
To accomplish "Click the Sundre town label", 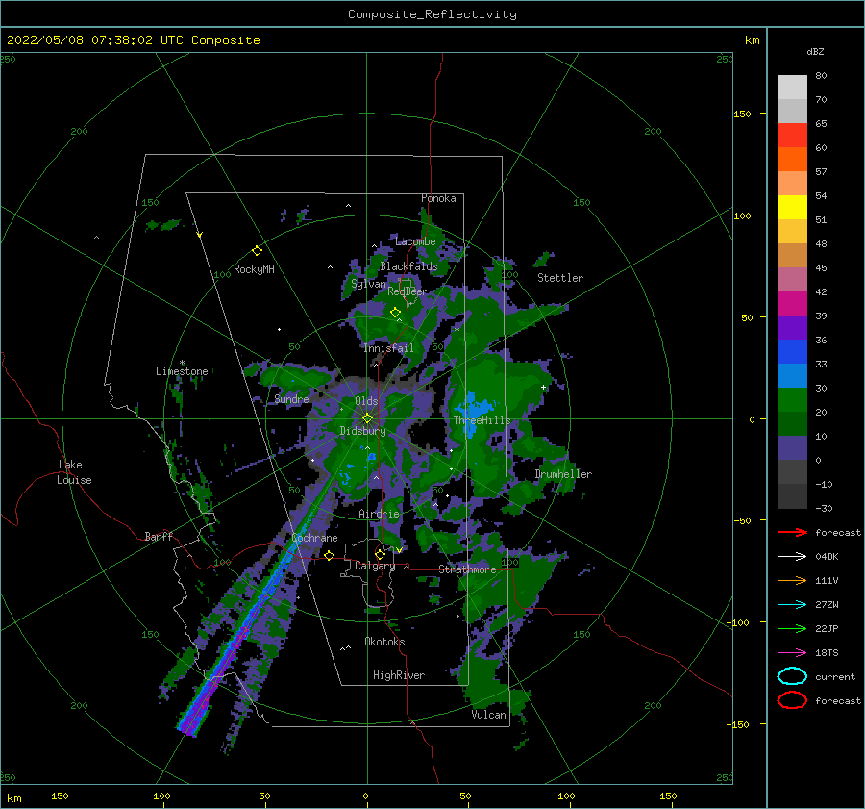I will (291, 399).
